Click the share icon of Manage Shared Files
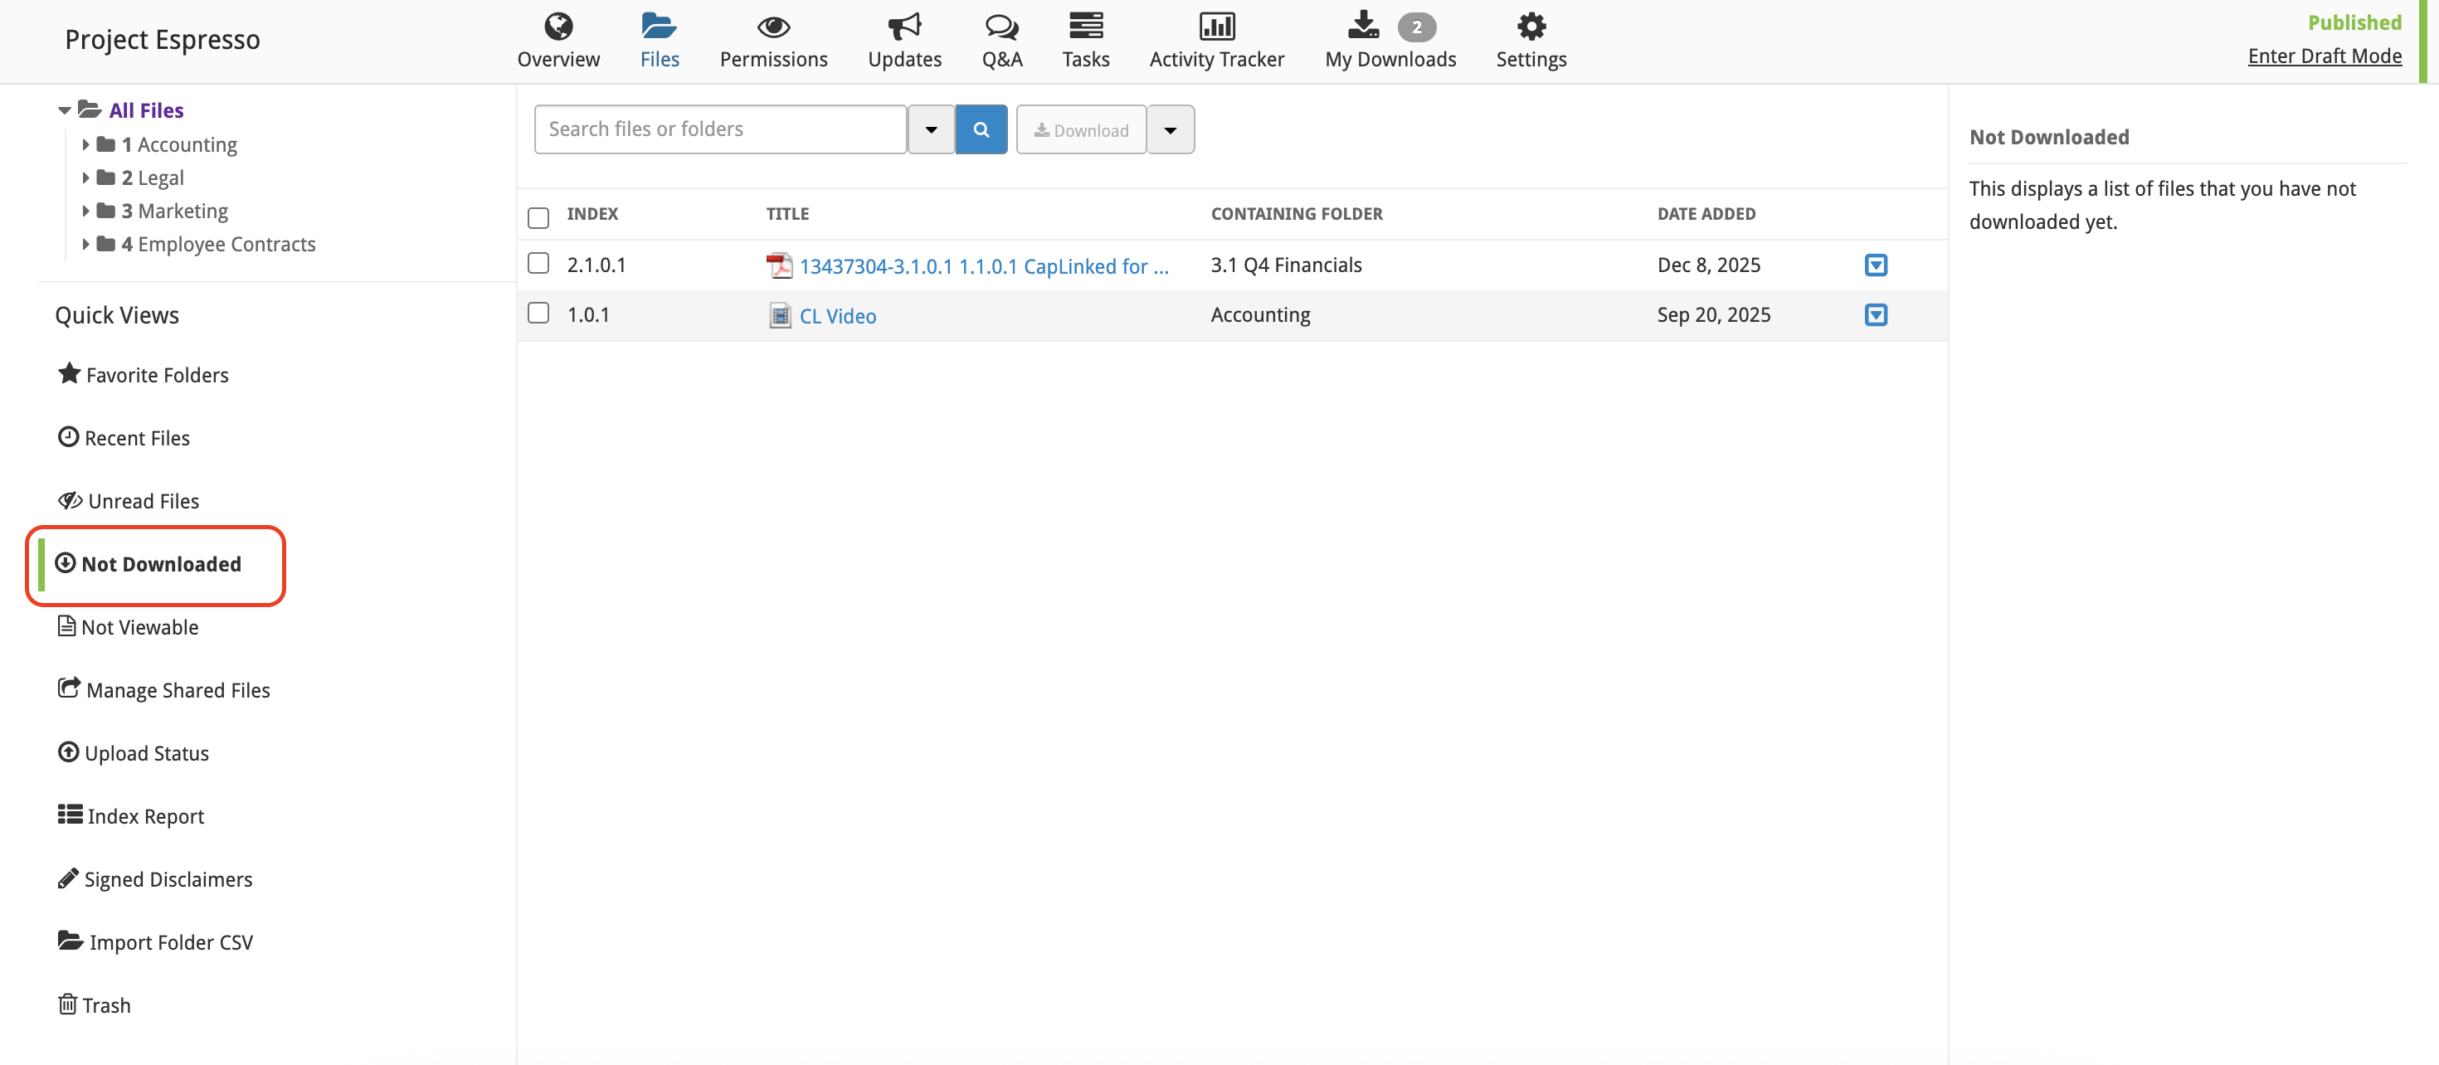 69,688
